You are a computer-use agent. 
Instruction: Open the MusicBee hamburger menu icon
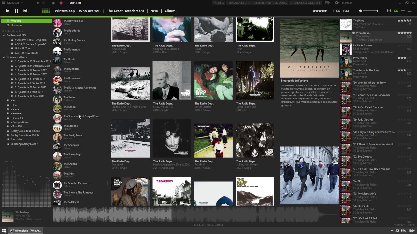[x=4, y=3]
